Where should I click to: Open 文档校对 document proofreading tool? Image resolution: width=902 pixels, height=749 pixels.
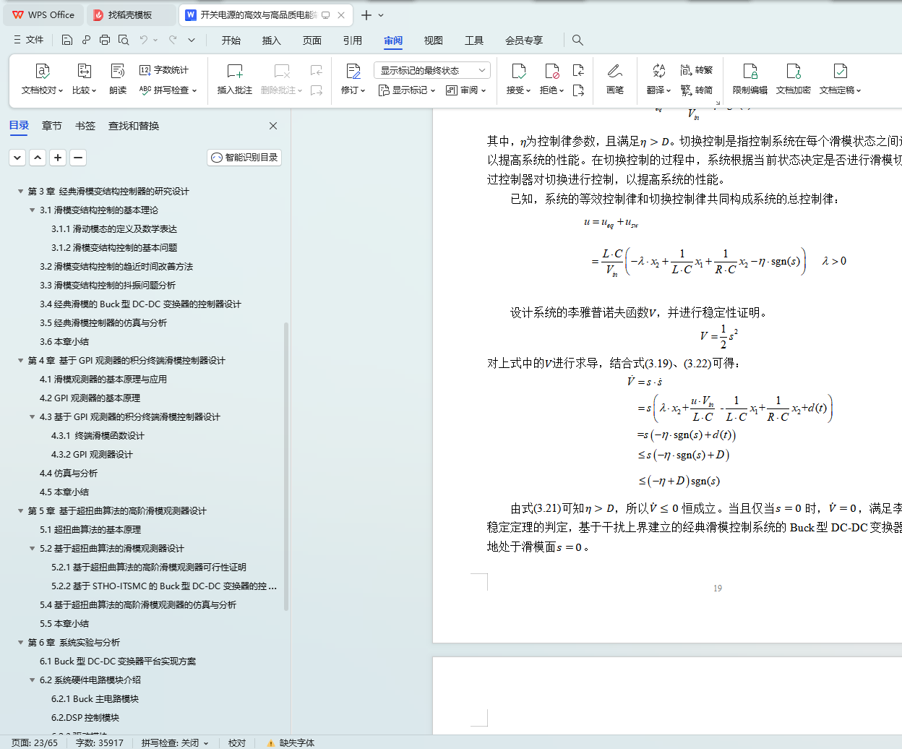click(43, 80)
